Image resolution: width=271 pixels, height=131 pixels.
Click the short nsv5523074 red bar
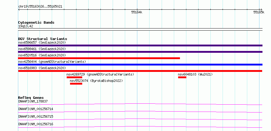(76, 84)
